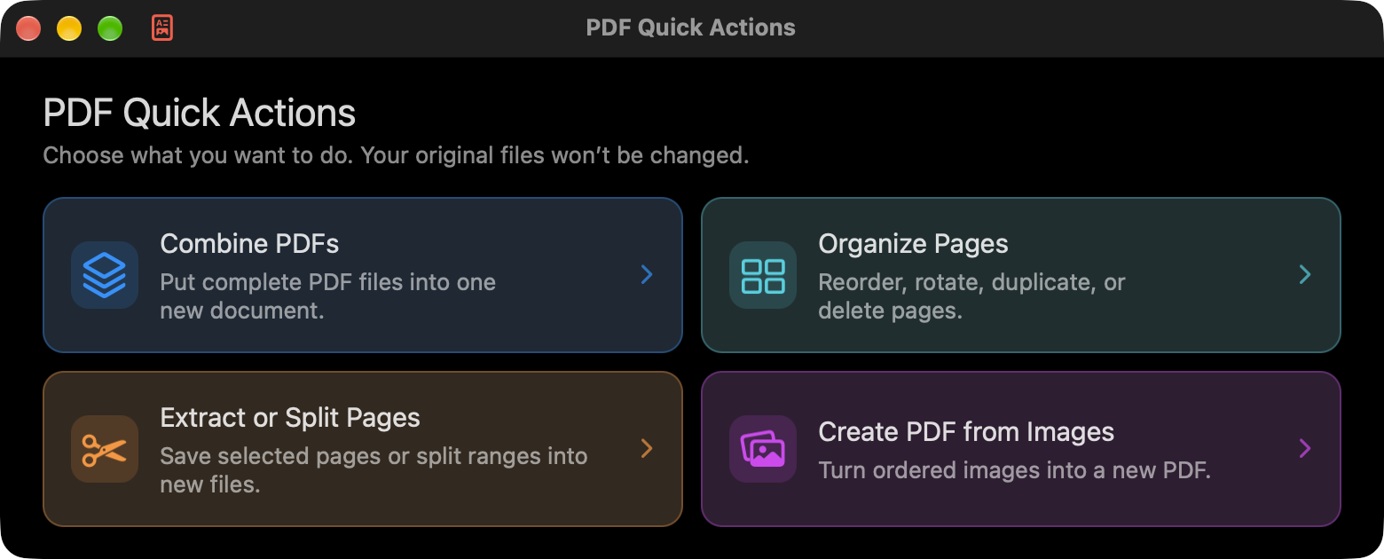Open the Combine PDFs chevron arrow

point(647,275)
